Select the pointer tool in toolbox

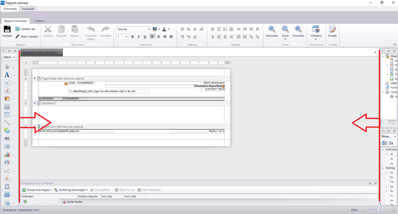pyautogui.click(x=7, y=67)
